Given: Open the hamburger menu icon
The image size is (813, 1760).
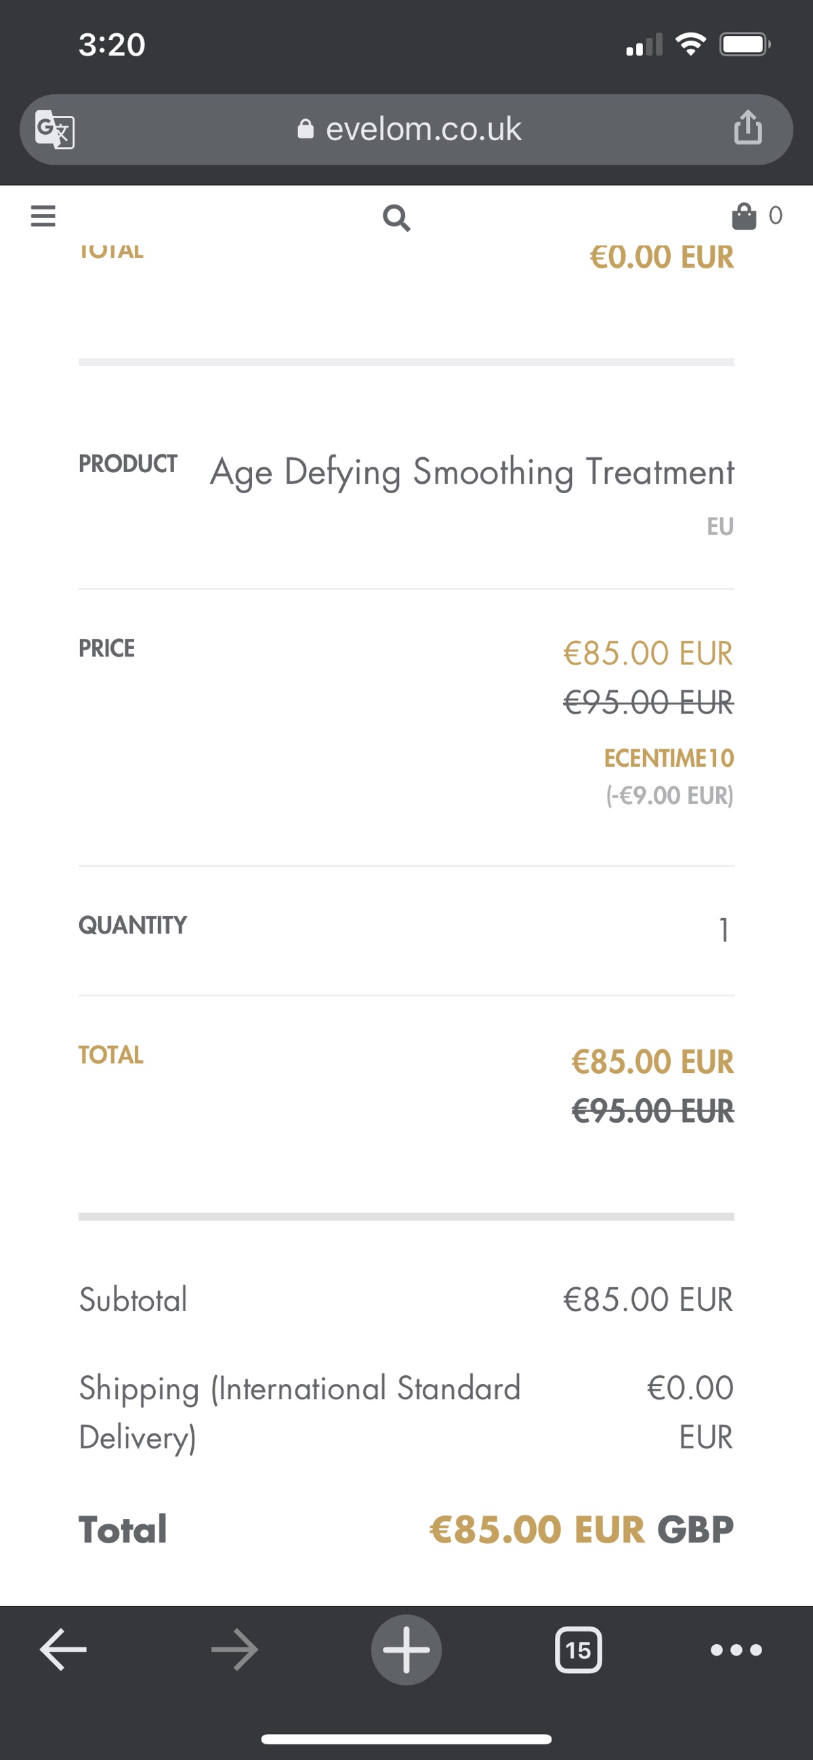Looking at the screenshot, I should click(x=43, y=216).
